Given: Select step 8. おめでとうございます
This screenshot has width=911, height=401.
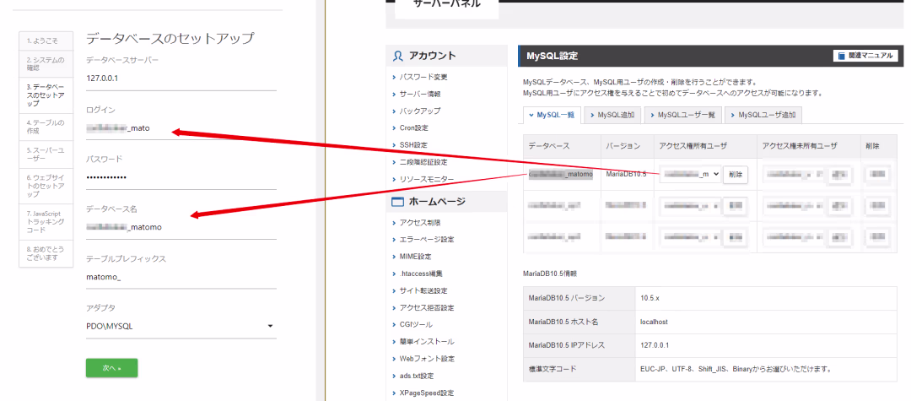Looking at the screenshot, I should 46,253.
